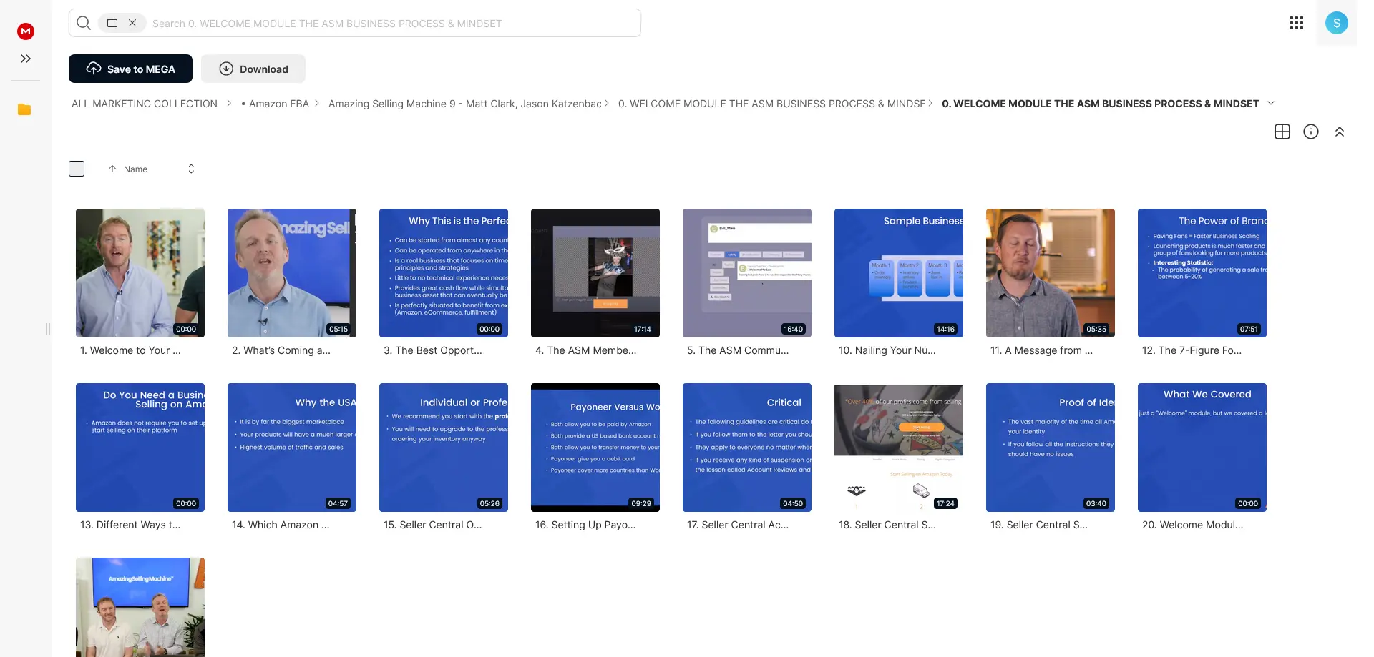Open the sort order up-down selector
This screenshot has height=657, width=1374.
pyautogui.click(x=191, y=169)
